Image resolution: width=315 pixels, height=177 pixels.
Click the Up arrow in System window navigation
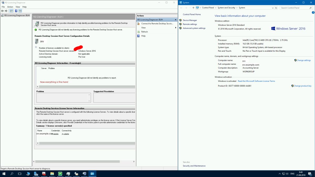click(x=193, y=8)
